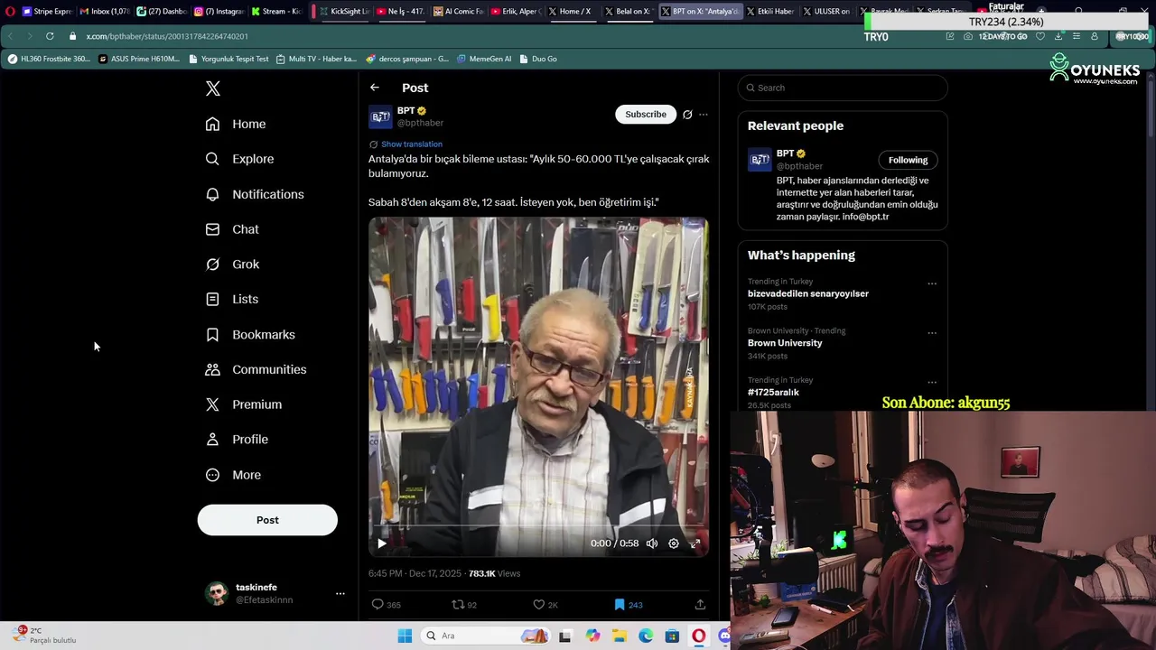Open options for bizevadedilen senaryoyılser trend

click(932, 283)
